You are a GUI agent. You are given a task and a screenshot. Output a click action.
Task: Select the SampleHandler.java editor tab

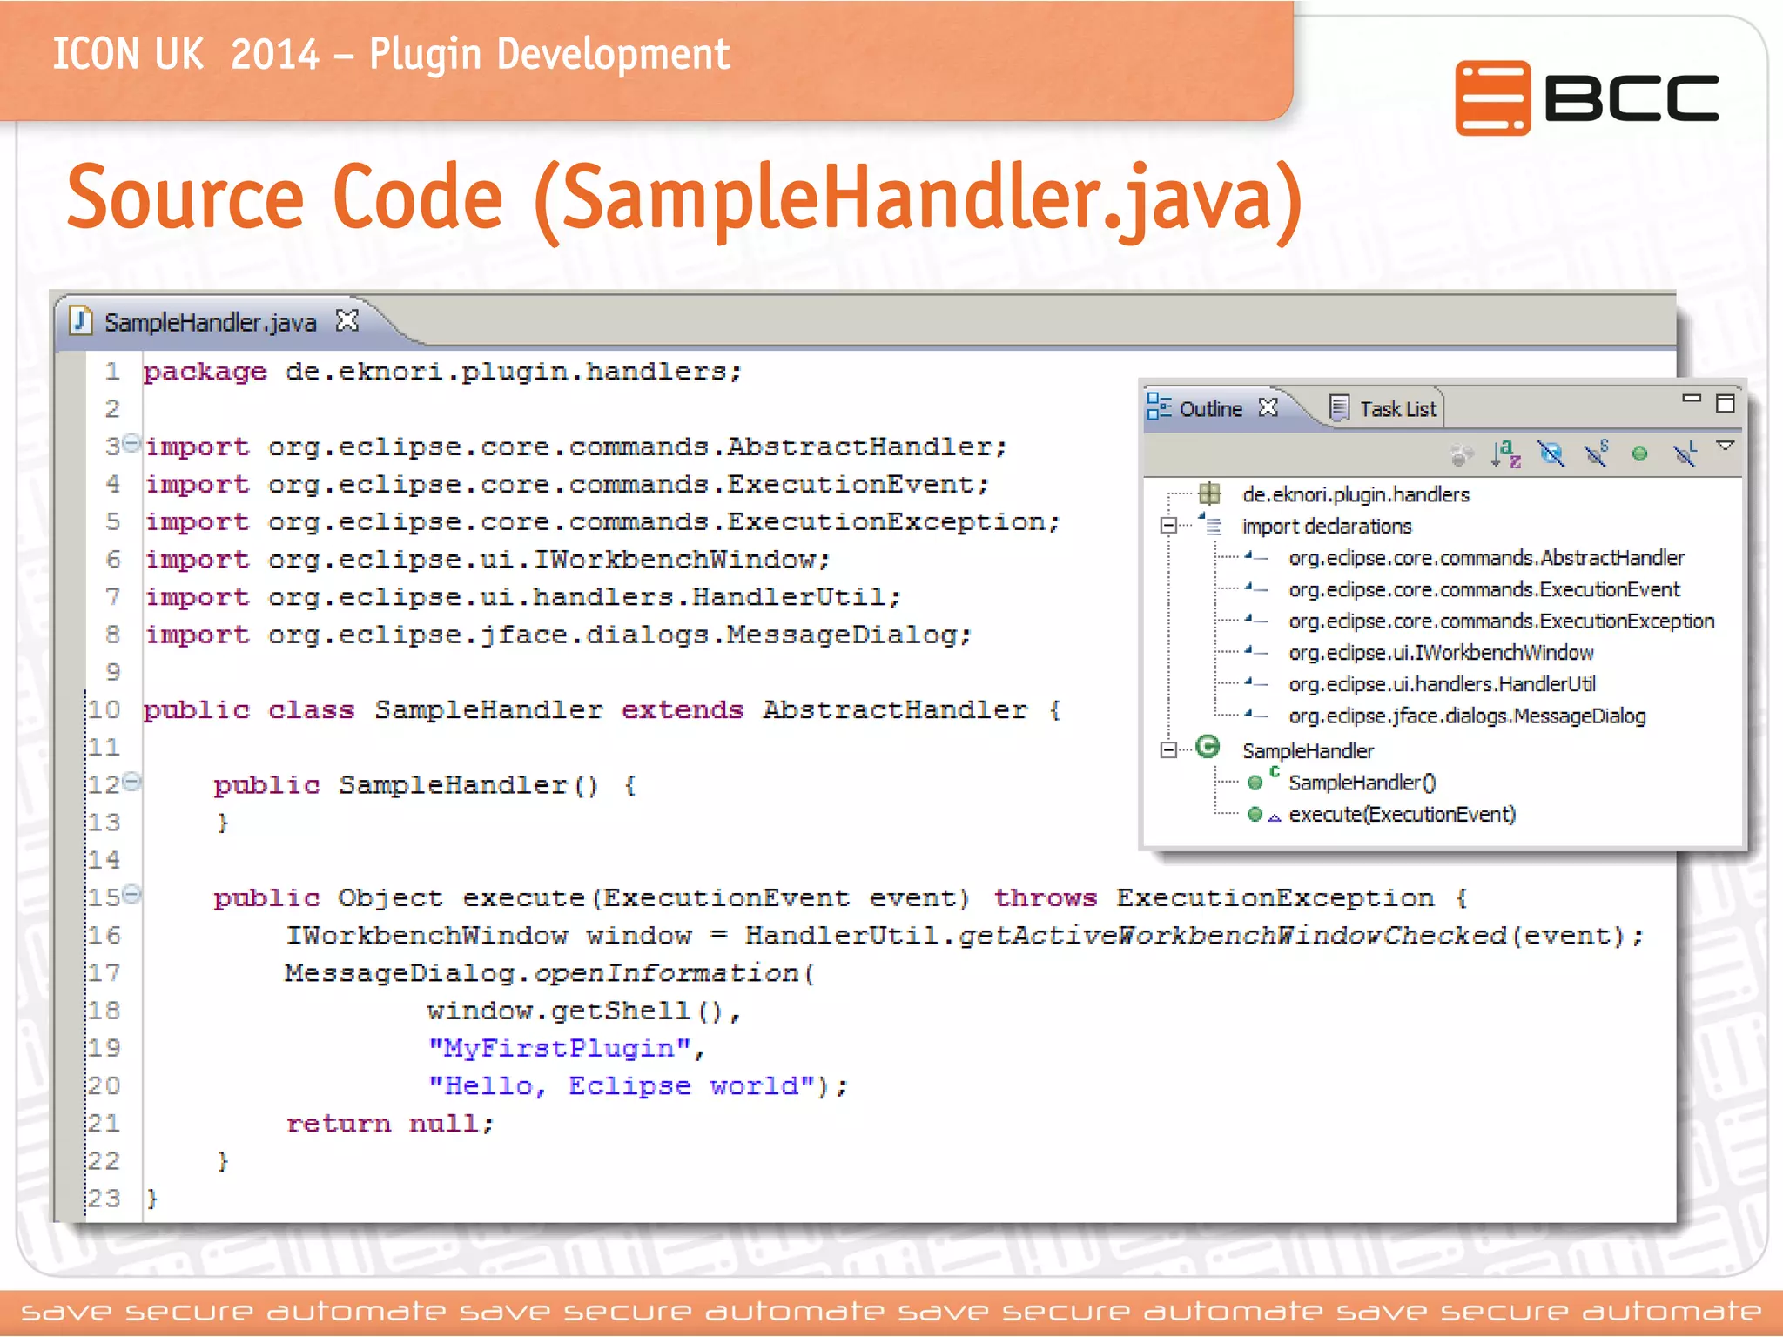[x=211, y=323]
